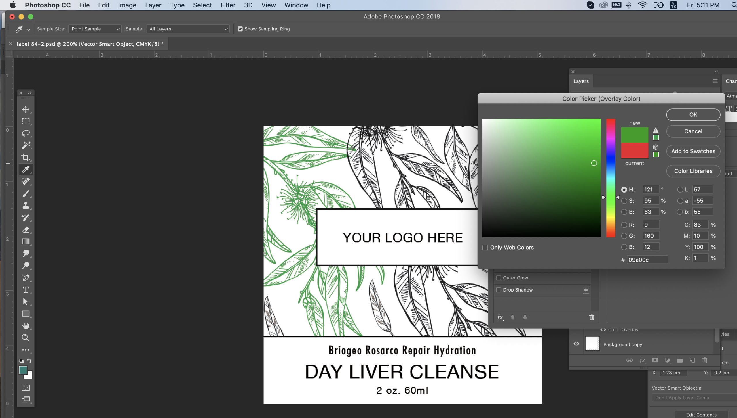Click OK in Color Picker
This screenshot has height=418, width=737.
[693, 115]
